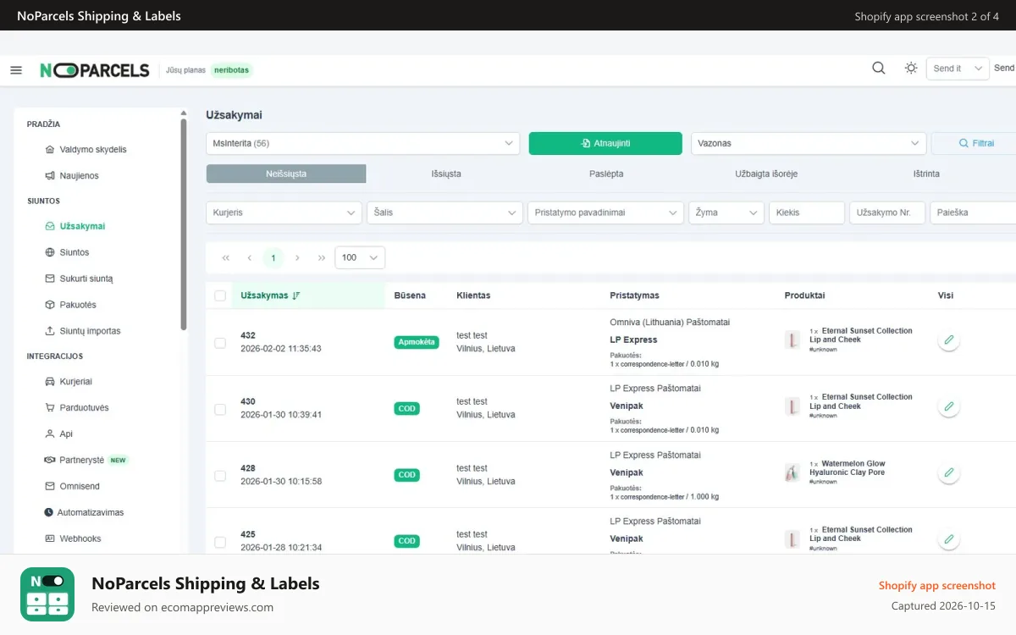This screenshot has height=635, width=1016.
Task: Click the Automatizavimas clock icon
Action: click(49, 513)
